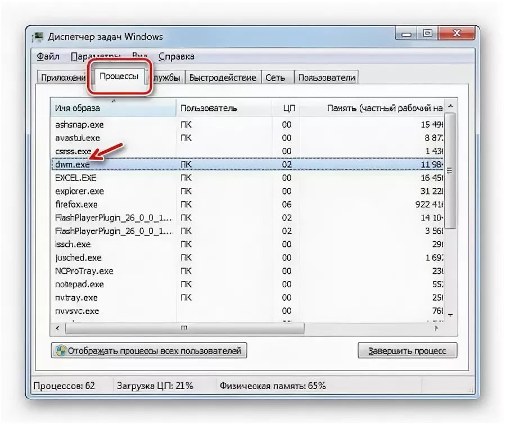Sort by Память column header

point(372,108)
